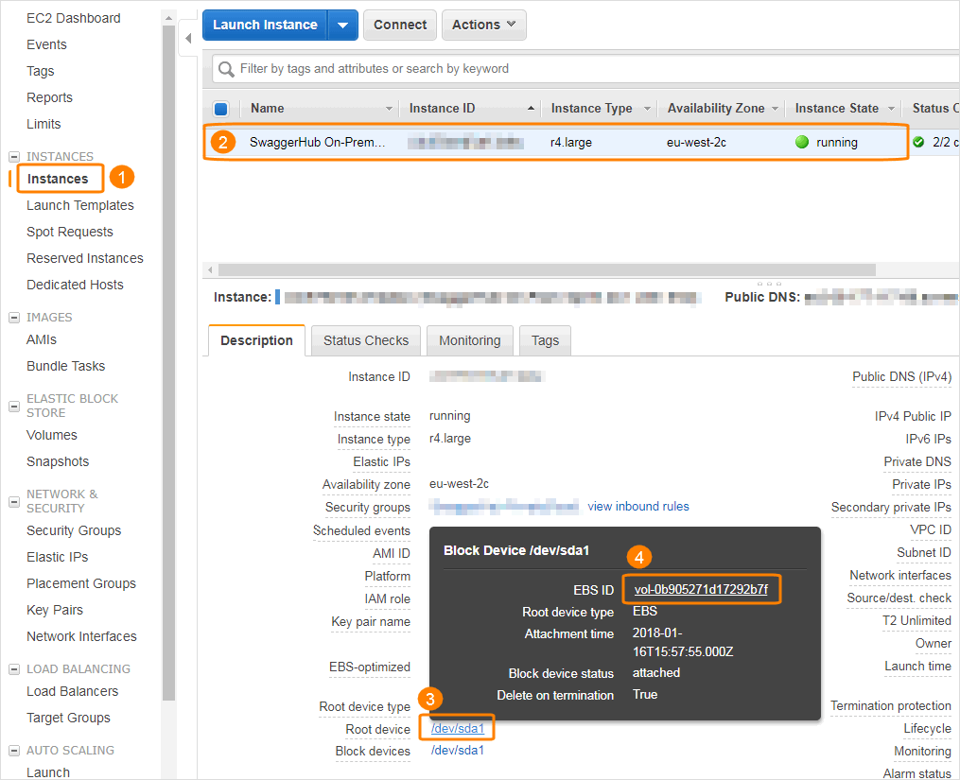The height and width of the screenshot is (780, 960).
Task: Open the vol-0b905271d17292b7f EBS volume link
Action: tap(701, 590)
